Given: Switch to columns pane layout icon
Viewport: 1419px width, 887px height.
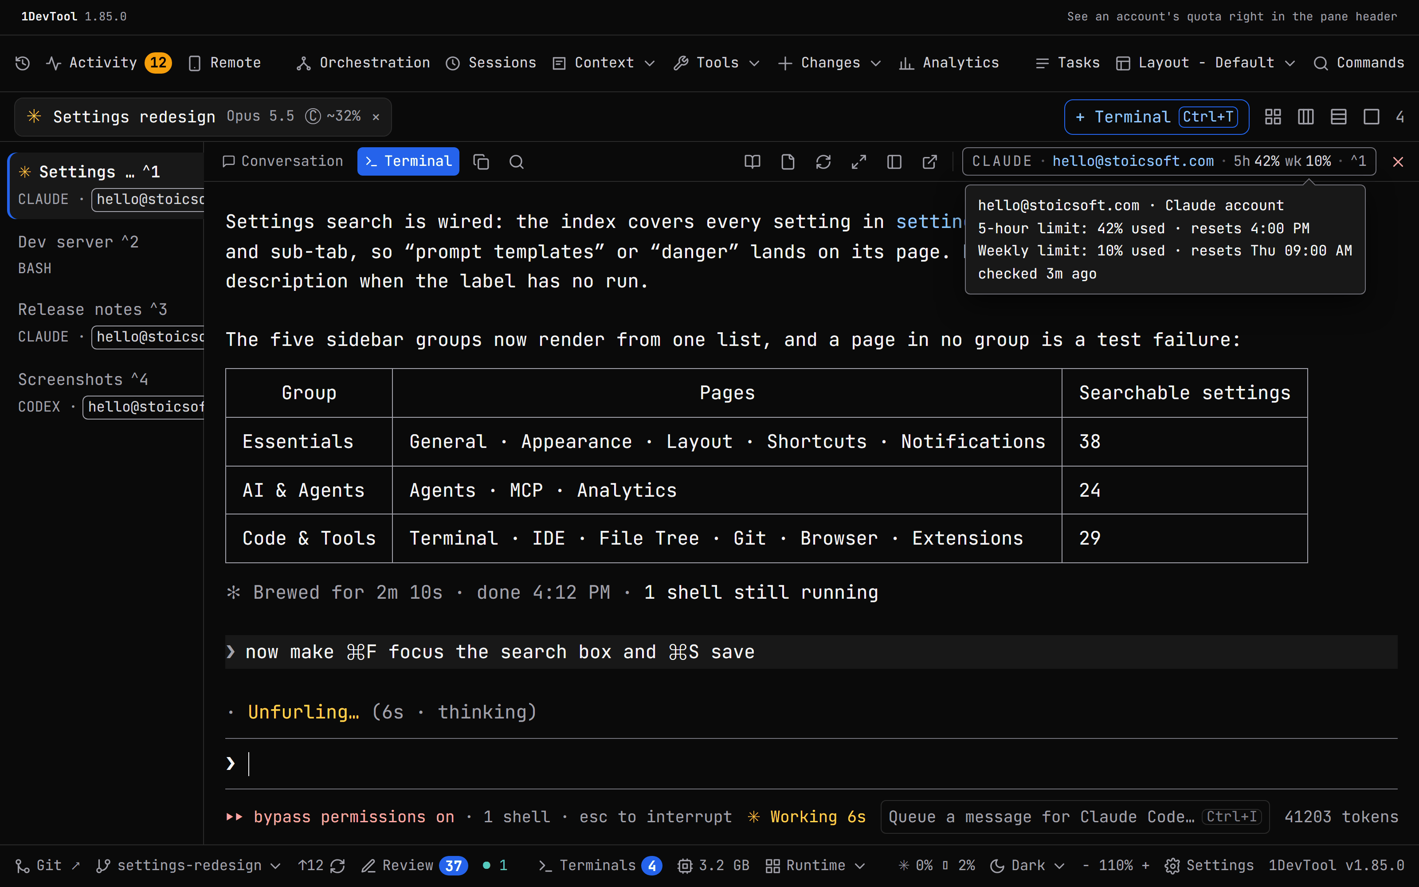Looking at the screenshot, I should pos(1306,117).
